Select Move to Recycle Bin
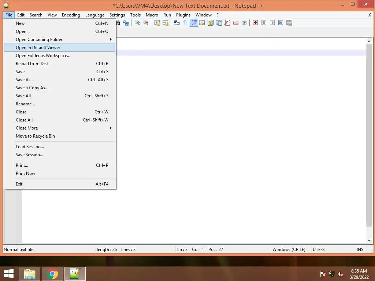 (60, 136)
